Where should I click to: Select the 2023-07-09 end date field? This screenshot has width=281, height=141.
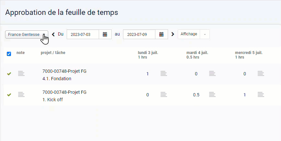tap(139, 34)
